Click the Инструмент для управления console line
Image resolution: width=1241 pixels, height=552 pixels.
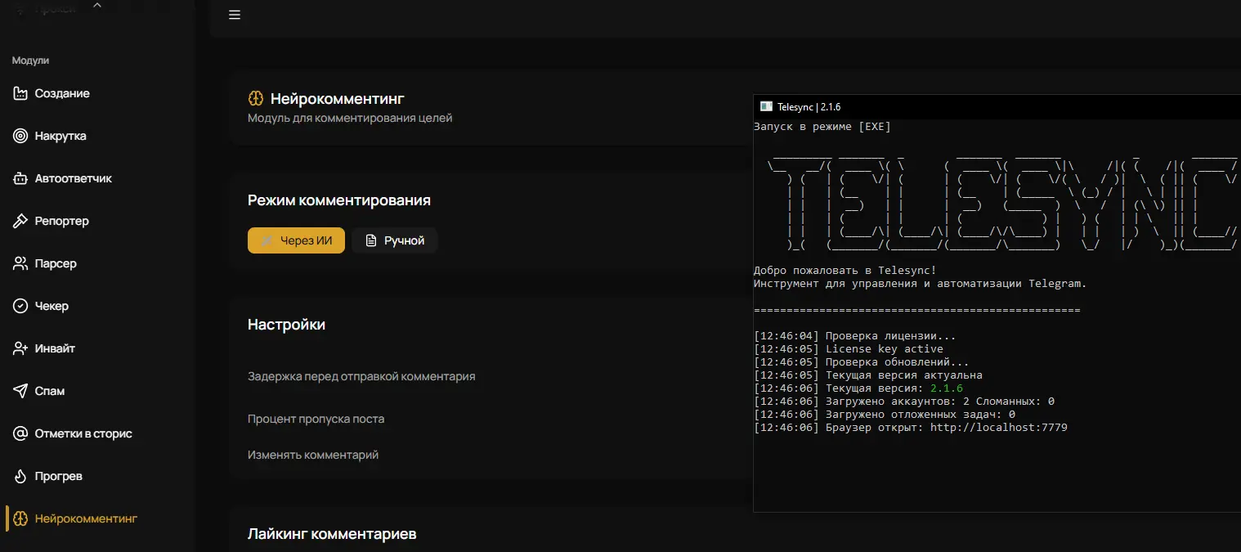[920, 284]
